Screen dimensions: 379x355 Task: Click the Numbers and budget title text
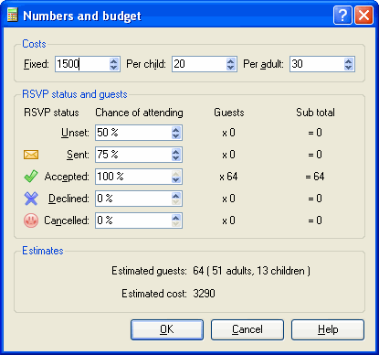click(82, 16)
